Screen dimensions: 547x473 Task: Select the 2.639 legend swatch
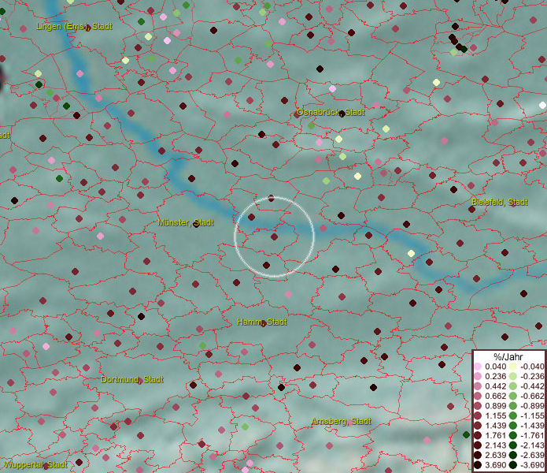click(478, 455)
